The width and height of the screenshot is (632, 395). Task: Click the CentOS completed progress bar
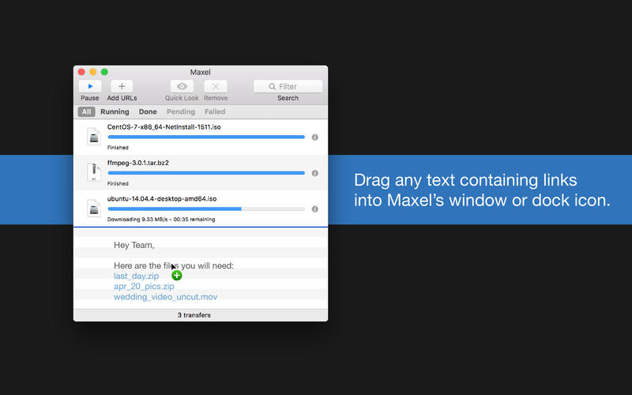pos(206,137)
